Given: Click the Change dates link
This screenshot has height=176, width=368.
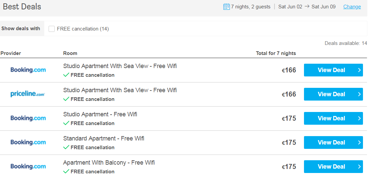Looking at the screenshot, I should (352, 7).
